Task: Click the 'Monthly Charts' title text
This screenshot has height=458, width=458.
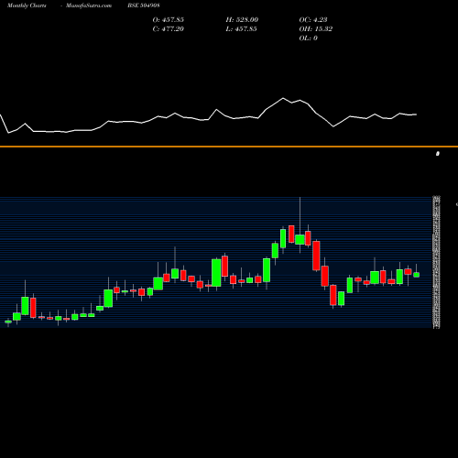Action: 27,5
